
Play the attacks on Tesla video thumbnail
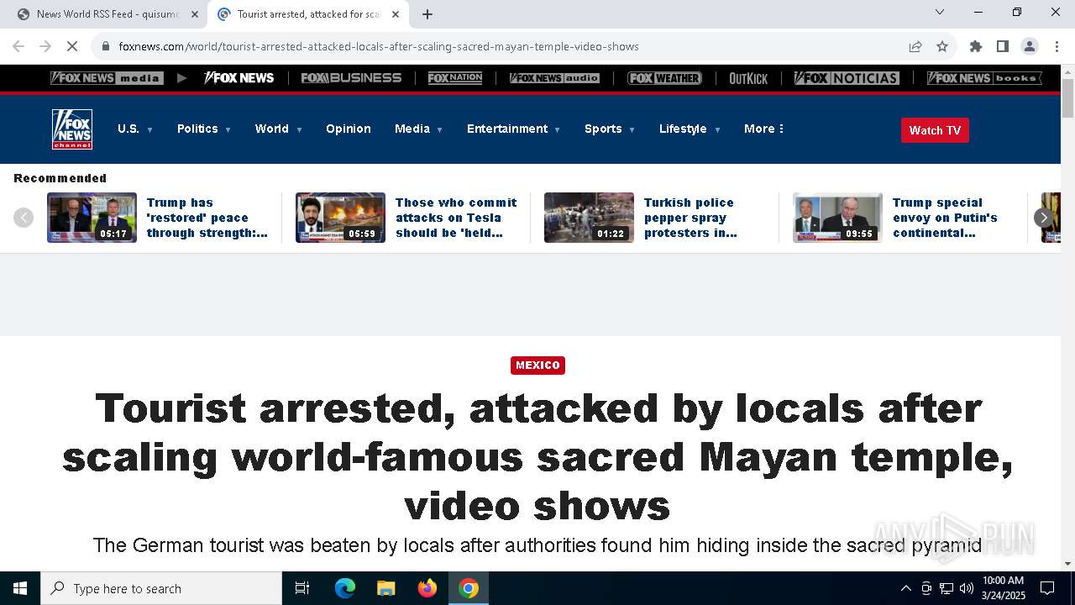point(340,218)
